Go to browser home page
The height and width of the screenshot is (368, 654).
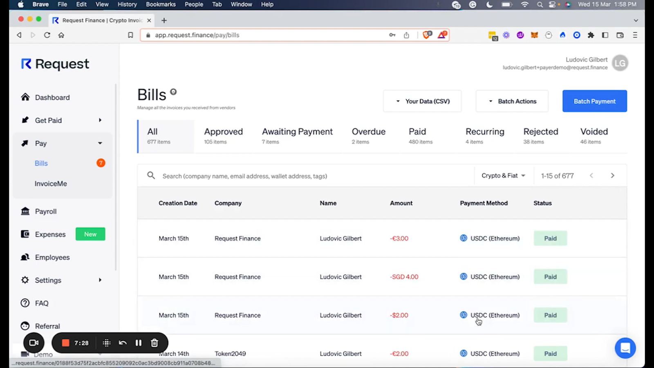click(61, 35)
